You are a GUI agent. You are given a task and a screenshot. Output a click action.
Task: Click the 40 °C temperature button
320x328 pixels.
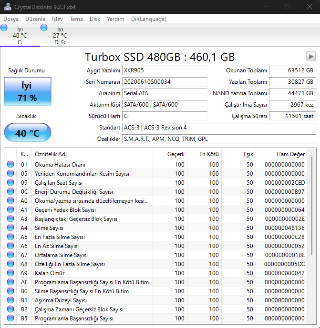pyautogui.click(x=27, y=133)
